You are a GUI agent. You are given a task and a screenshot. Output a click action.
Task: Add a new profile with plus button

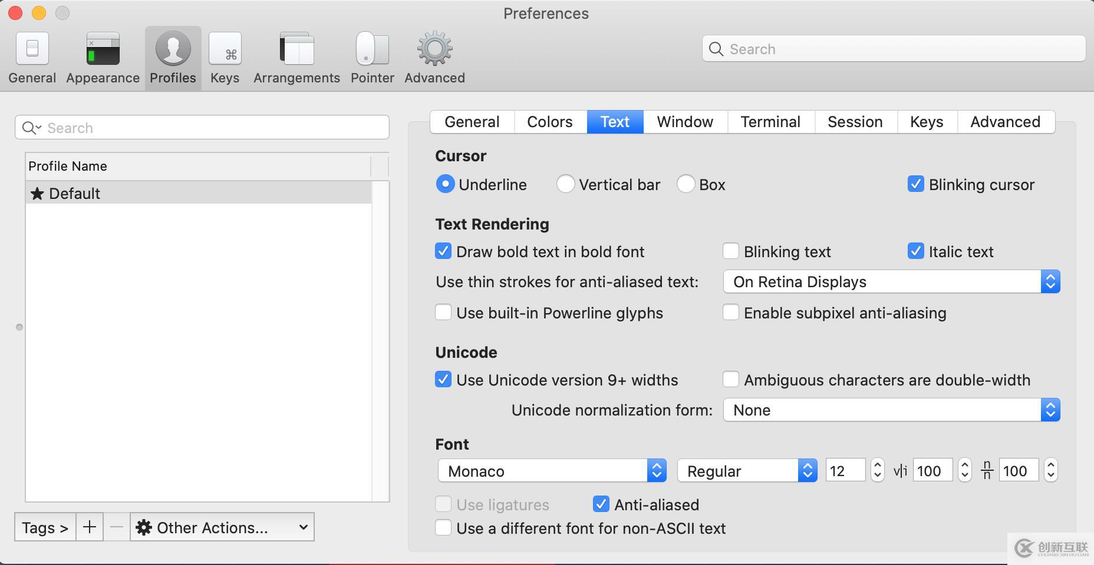(89, 527)
